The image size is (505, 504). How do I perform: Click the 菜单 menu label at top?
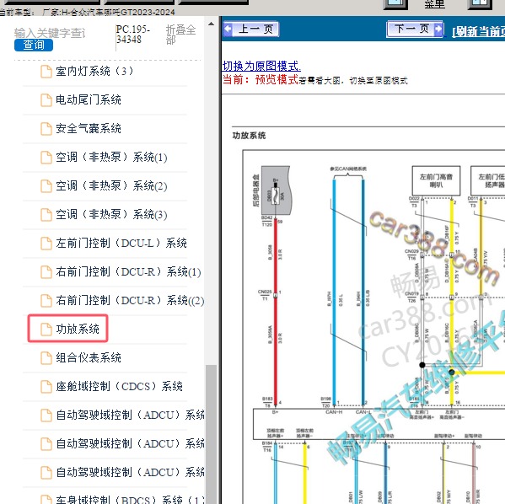434,4
